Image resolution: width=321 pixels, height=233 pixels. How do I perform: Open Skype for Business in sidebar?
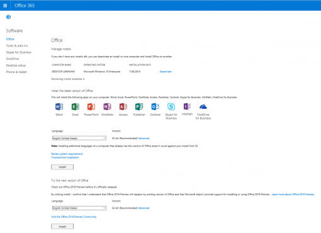tap(19, 52)
